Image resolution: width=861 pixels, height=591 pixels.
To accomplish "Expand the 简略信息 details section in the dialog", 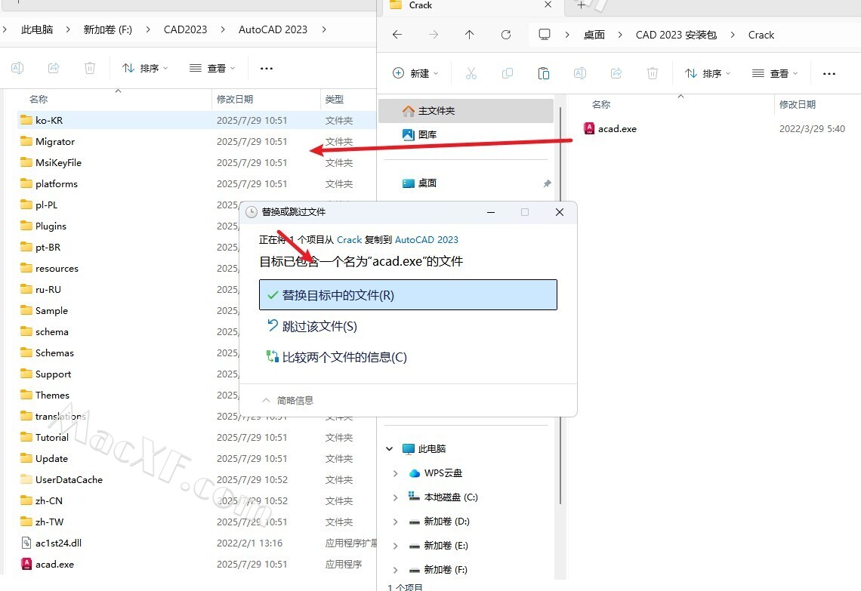I will coord(288,401).
